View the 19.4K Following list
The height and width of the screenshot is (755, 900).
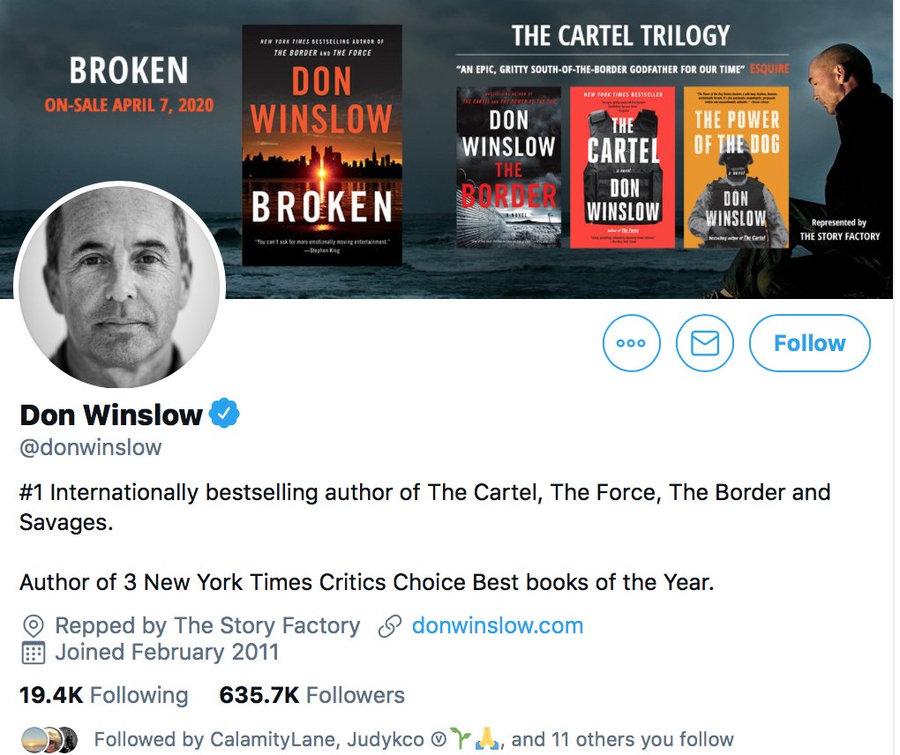coord(104,695)
